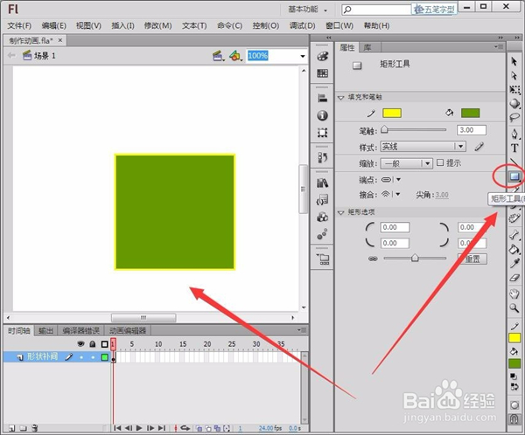Select the 3D Rotation tool
525x435 pixels.
coord(514,104)
